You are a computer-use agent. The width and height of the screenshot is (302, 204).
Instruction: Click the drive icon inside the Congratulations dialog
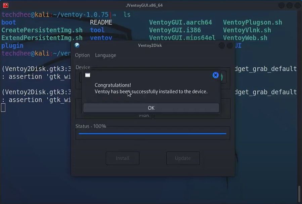[88, 75]
